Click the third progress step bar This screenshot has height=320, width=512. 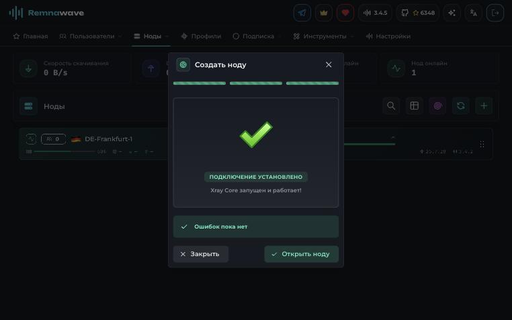(312, 83)
